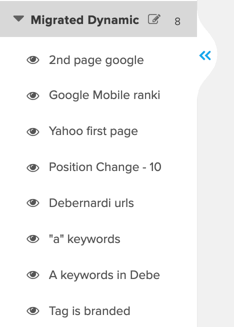Hide the Position Change - 10 view
234x327 pixels.
click(x=33, y=167)
